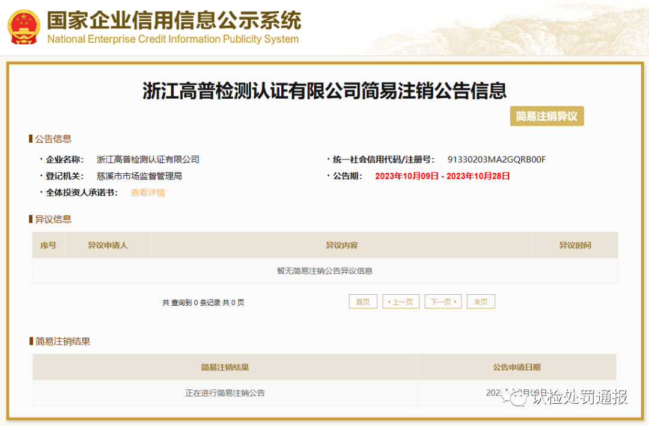Go to 首页 in pagination
This screenshot has height=426, width=649.
click(363, 301)
